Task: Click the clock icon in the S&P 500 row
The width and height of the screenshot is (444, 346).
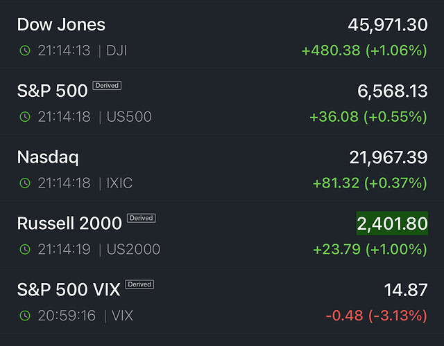Action: [x=25, y=117]
